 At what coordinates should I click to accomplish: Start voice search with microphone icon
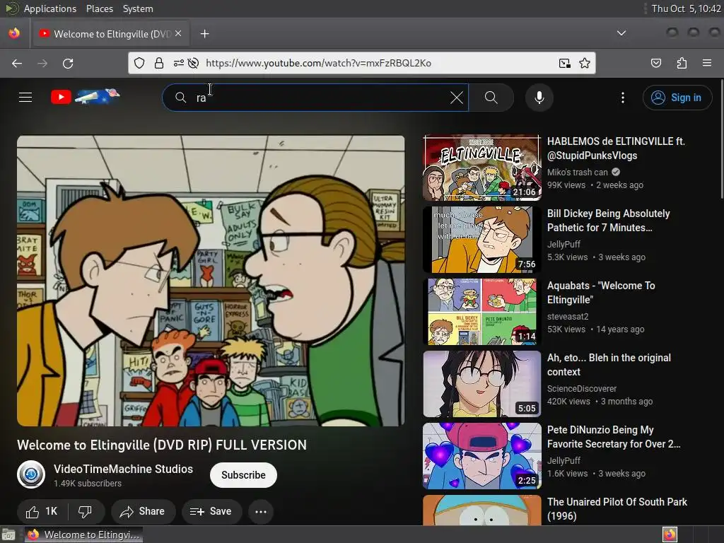(539, 98)
